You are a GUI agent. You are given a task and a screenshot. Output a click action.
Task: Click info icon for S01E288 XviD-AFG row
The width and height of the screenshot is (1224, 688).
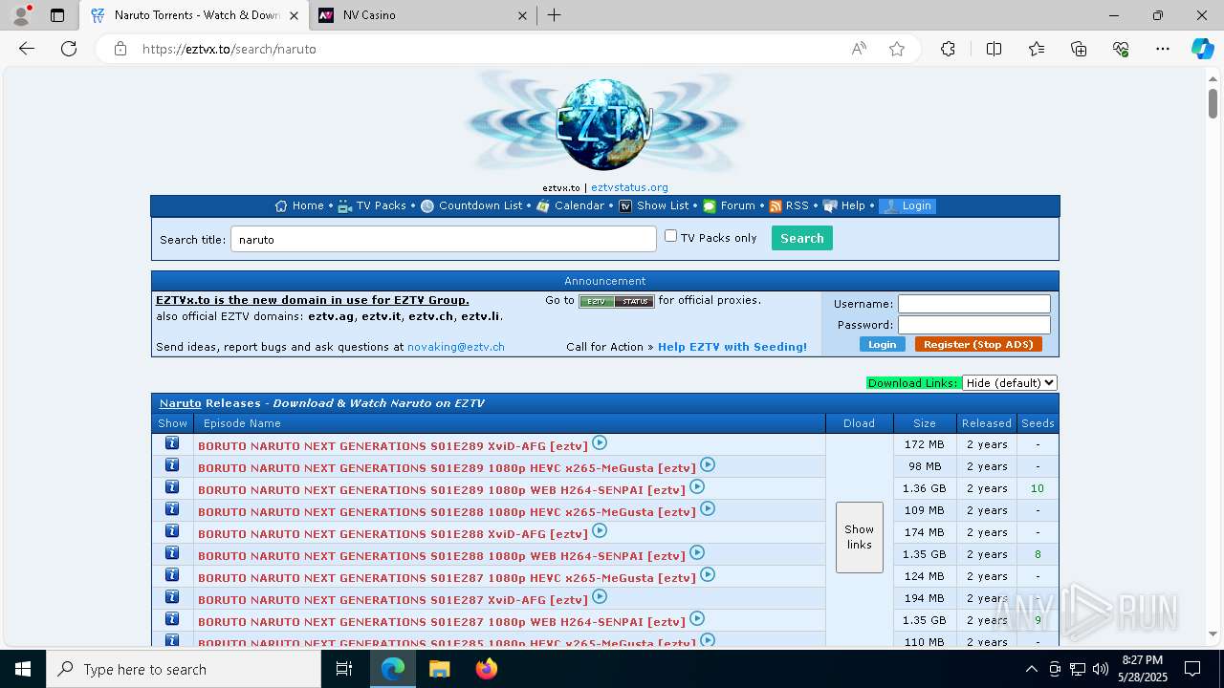(172, 531)
